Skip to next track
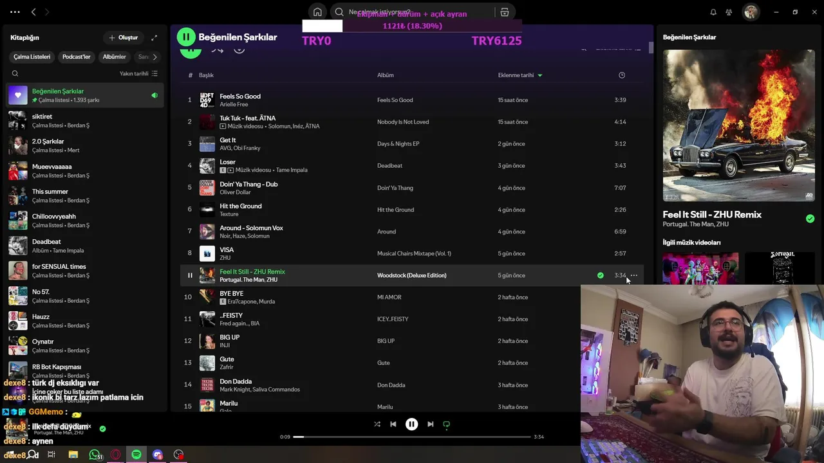The height and width of the screenshot is (463, 824). coord(430,424)
